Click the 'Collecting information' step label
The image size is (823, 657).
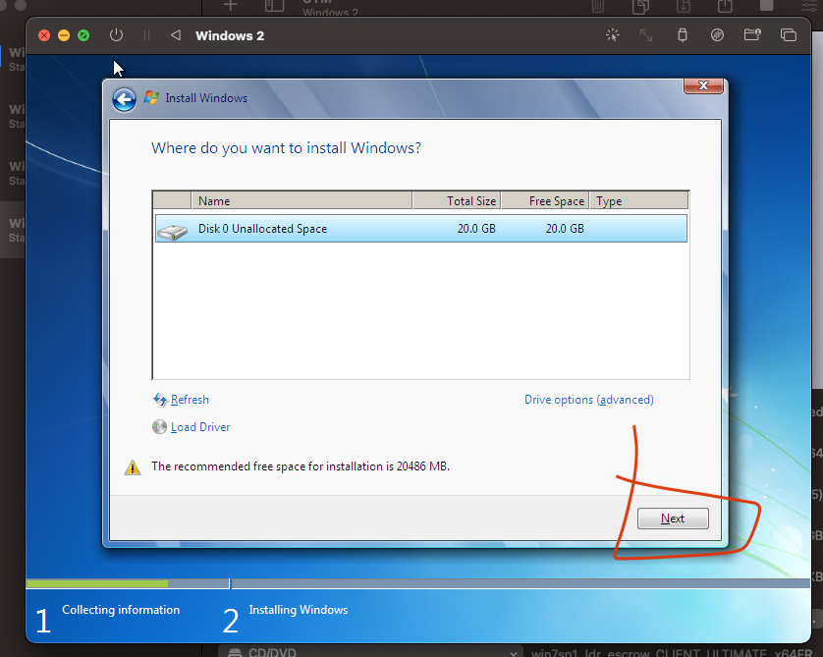pyautogui.click(x=121, y=610)
